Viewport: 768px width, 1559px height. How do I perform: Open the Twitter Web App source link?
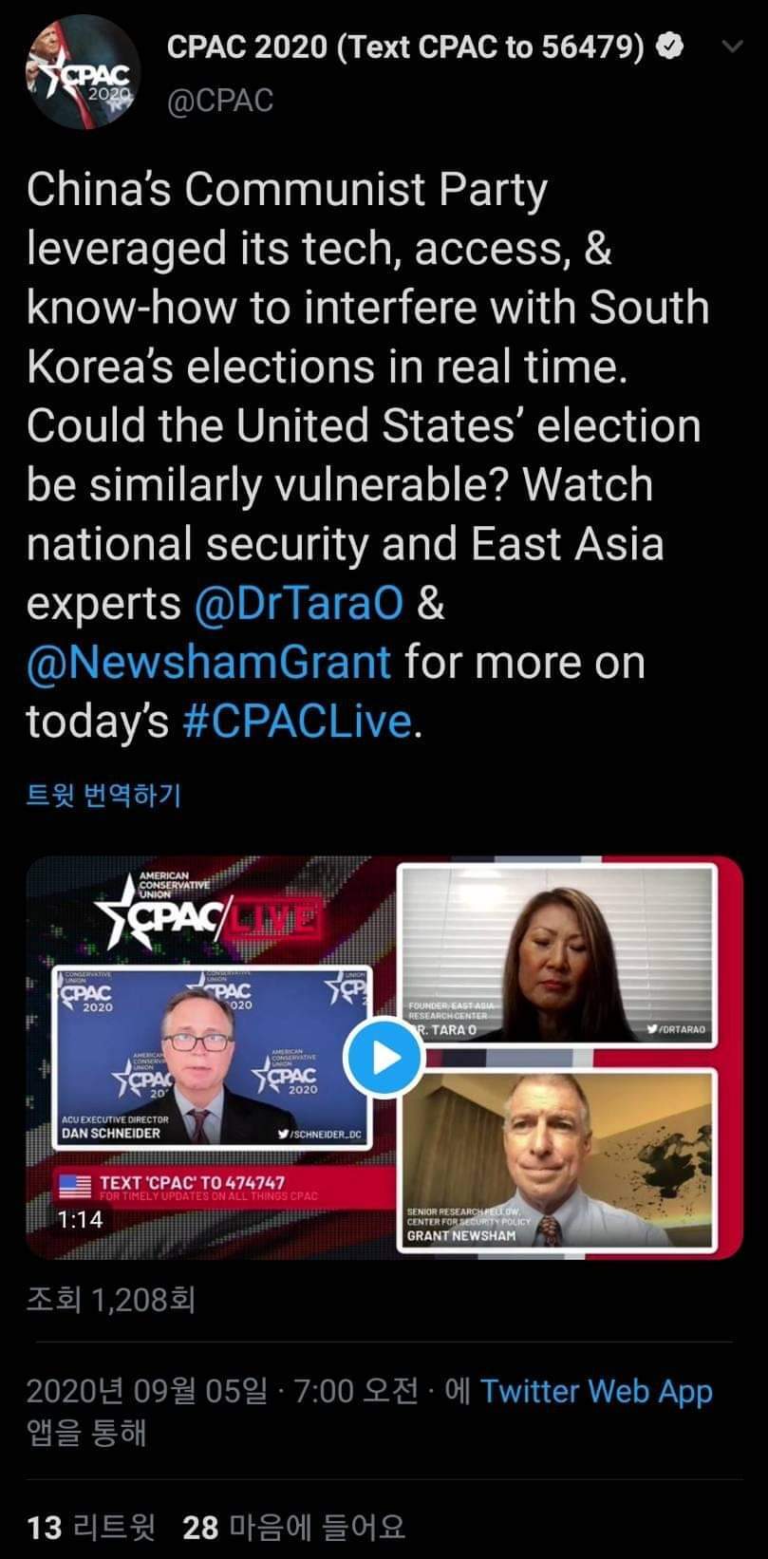coord(596,1391)
